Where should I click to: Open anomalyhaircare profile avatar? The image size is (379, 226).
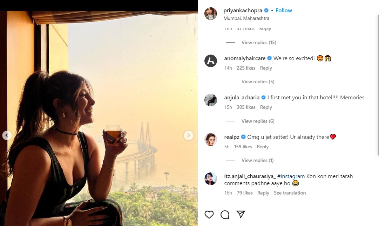click(x=211, y=61)
